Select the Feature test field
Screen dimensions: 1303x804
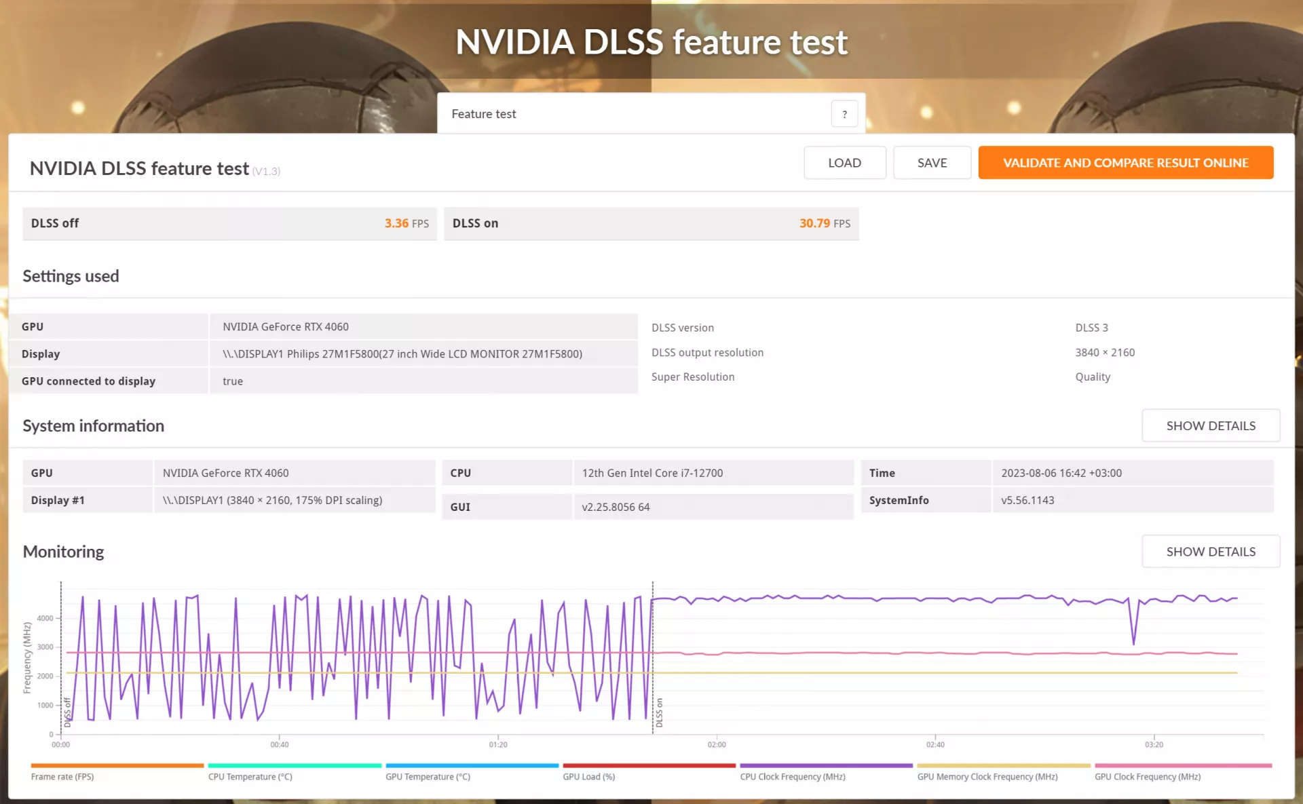point(651,114)
